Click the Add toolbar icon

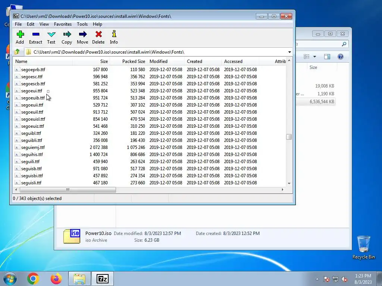[x=20, y=34]
